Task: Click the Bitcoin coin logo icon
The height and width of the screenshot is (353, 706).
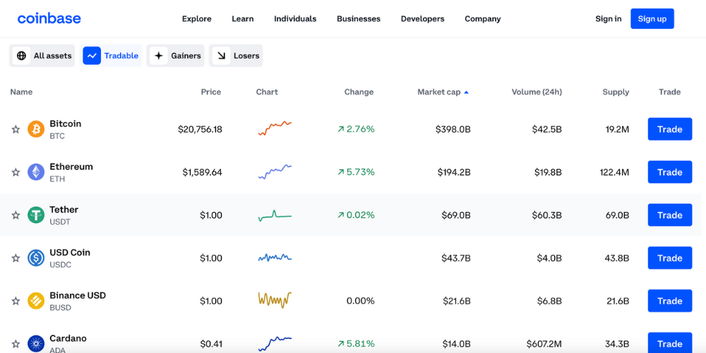Action: pos(36,129)
